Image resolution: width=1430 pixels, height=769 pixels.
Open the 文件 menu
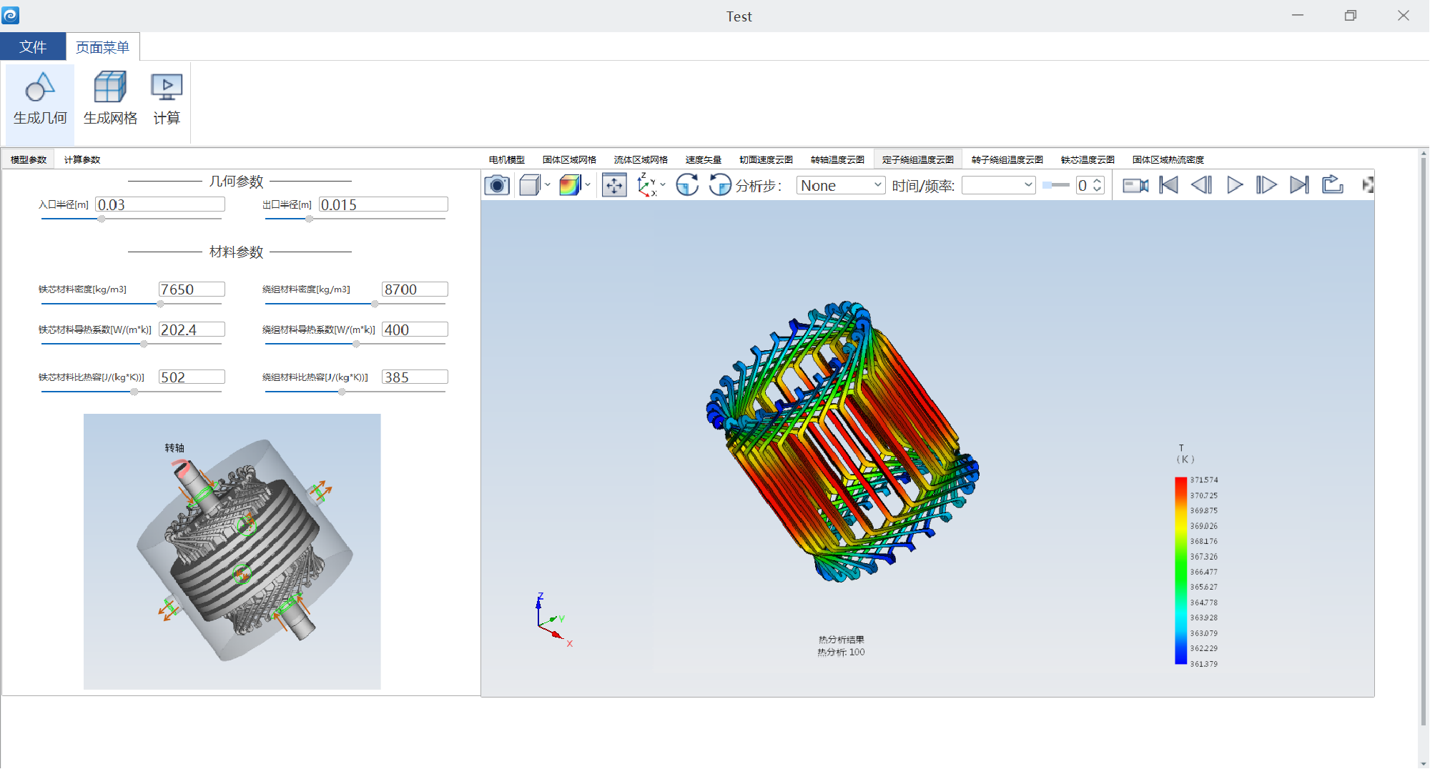tap(33, 47)
